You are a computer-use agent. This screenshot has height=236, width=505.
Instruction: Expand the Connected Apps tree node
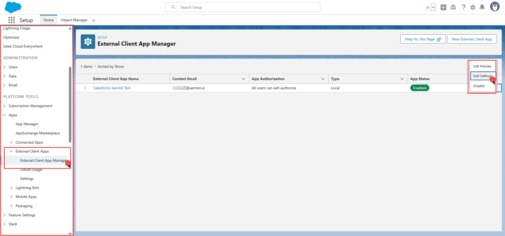pyautogui.click(x=11, y=142)
